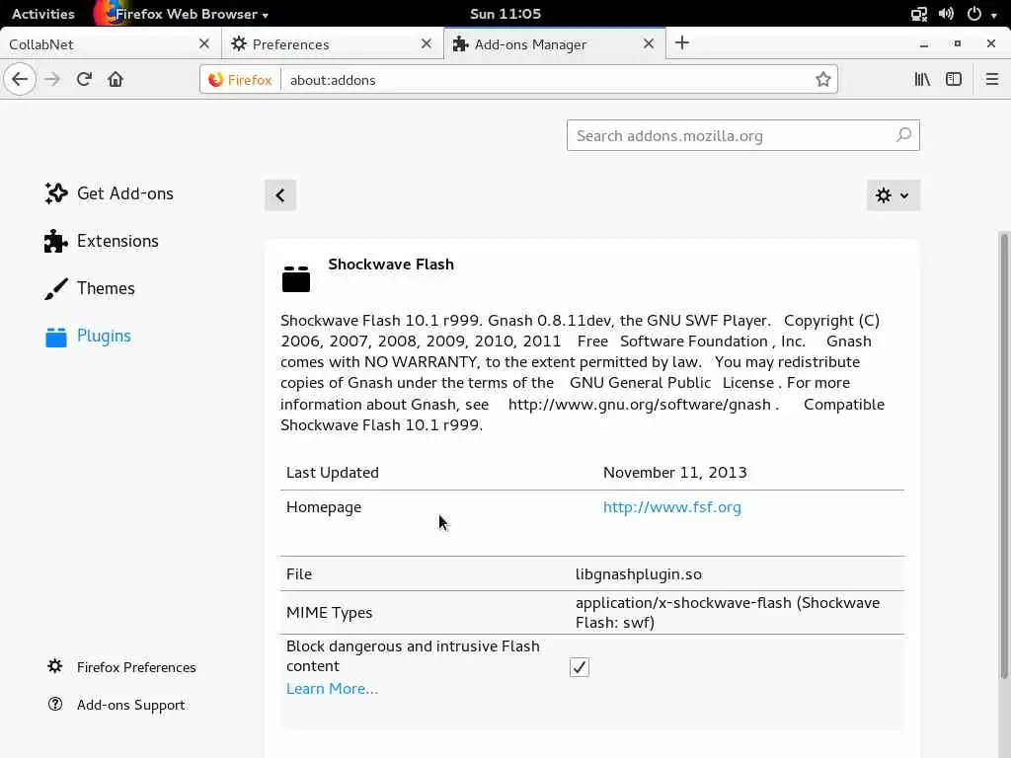Image resolution: width=1011 pixels, height=758 pixels.
Task: Open a new tab with the plus button
Action: (x=681, y=43)
